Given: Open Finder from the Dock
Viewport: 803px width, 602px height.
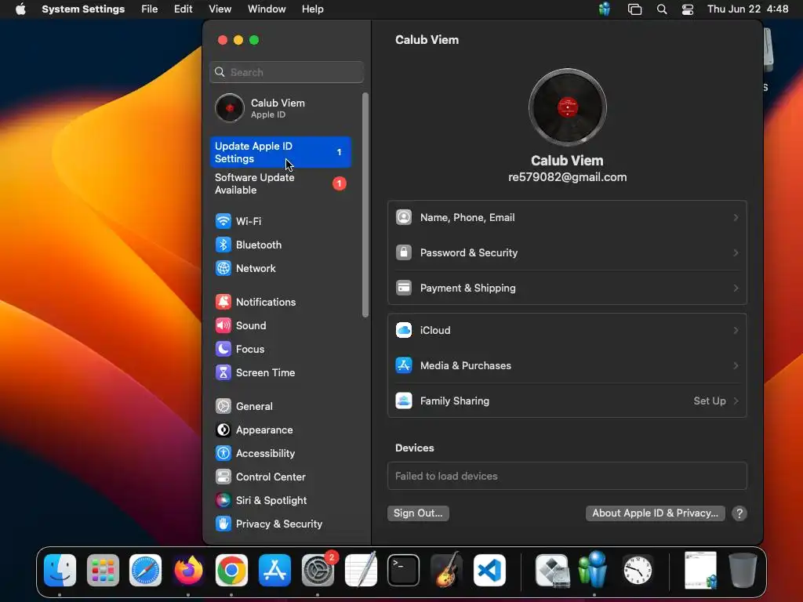Looking at the screenshot, I should pos(60,571).
